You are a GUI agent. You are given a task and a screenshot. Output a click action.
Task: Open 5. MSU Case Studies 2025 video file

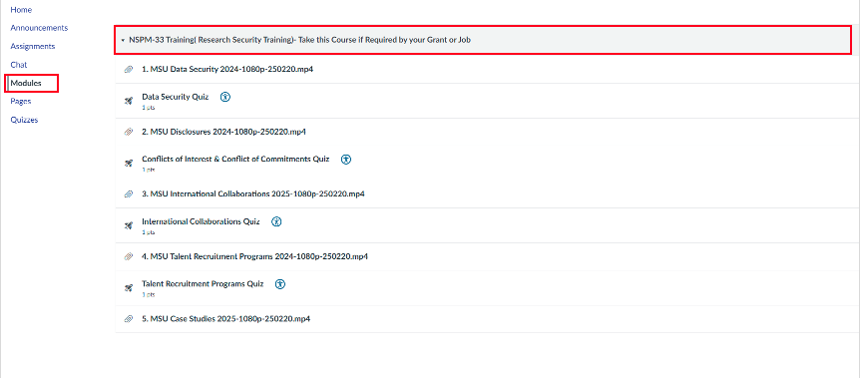tap(225, 319)
